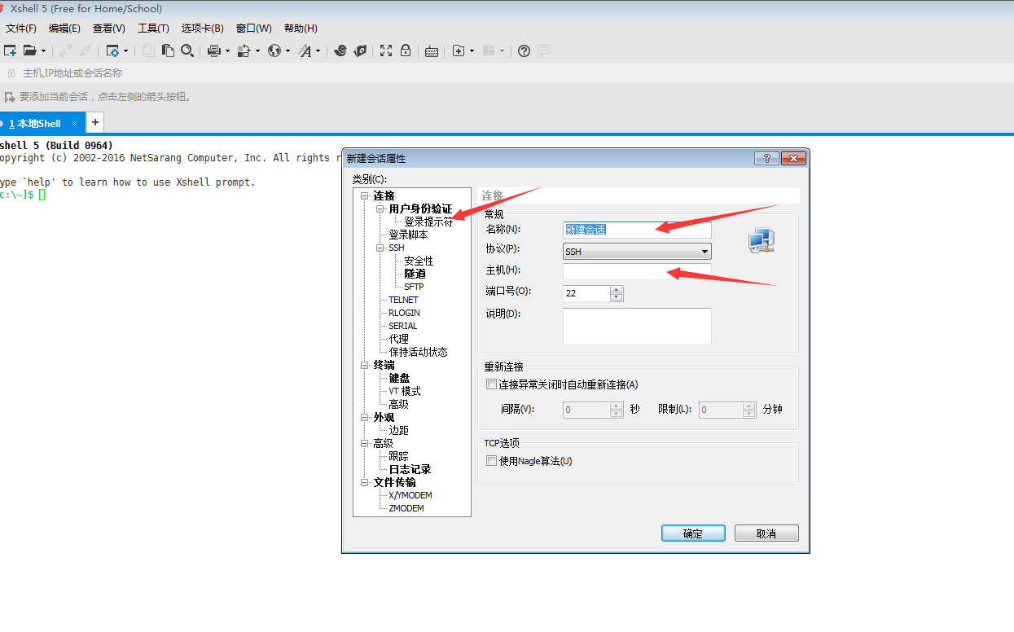Viewport: 1014px width, 632px height.
Task: Click the Open session folder icon
Action: [x=30, y=50]
